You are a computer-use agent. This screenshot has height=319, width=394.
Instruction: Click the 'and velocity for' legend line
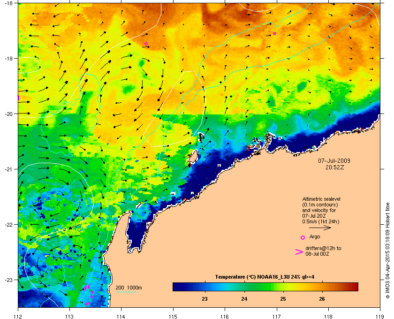pyautogui.click(x=319, y=210)
